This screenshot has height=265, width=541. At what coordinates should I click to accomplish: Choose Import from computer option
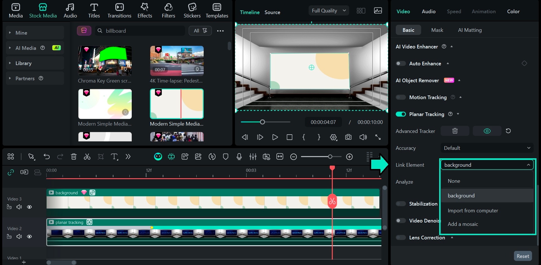(x=487, y=211)
